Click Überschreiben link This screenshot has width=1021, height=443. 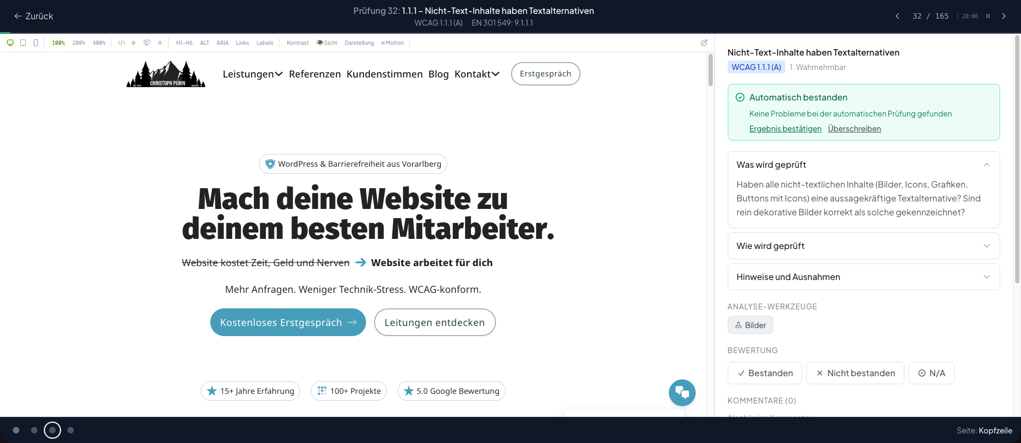click(x=854, y=129)
